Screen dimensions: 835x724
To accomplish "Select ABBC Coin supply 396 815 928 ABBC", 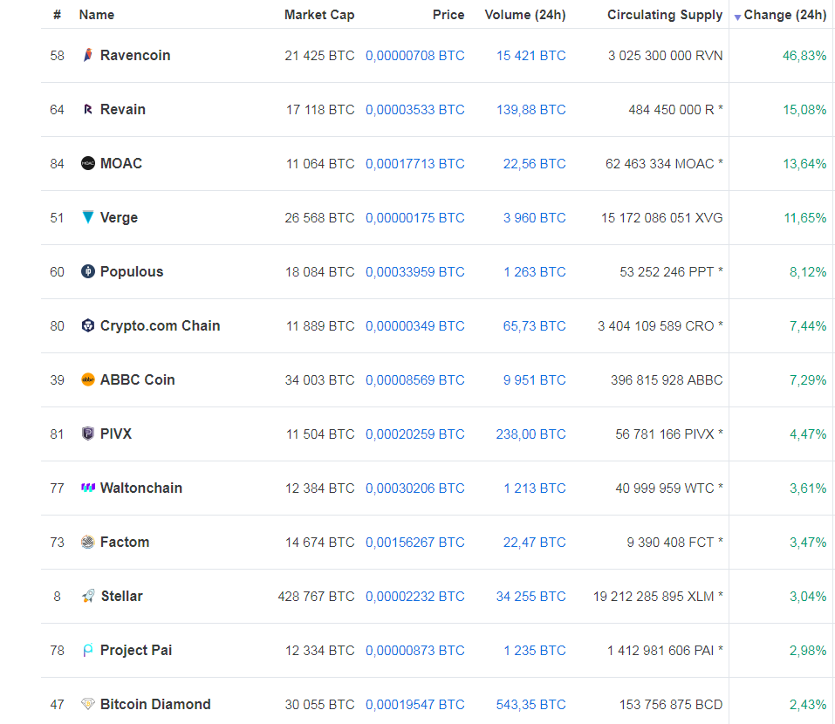I will 667,380.
